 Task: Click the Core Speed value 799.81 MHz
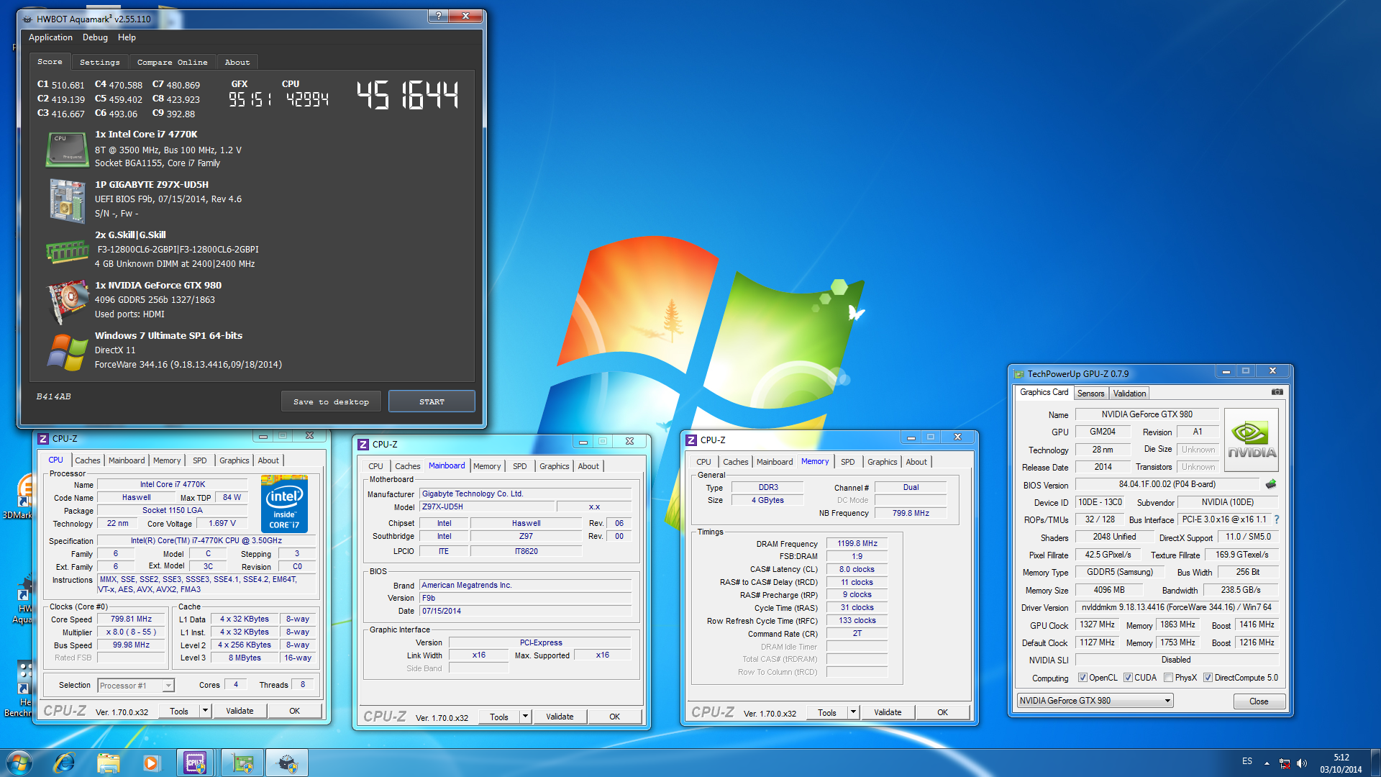(131, 619)
